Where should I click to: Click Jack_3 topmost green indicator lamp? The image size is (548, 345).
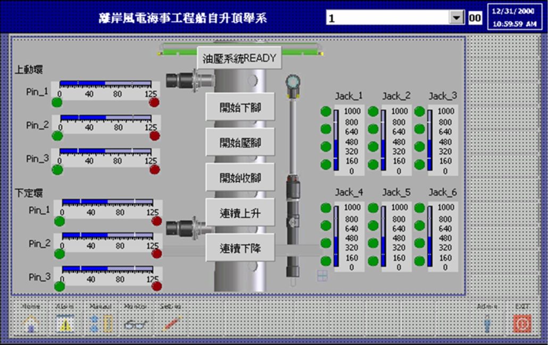click(419, 111)
